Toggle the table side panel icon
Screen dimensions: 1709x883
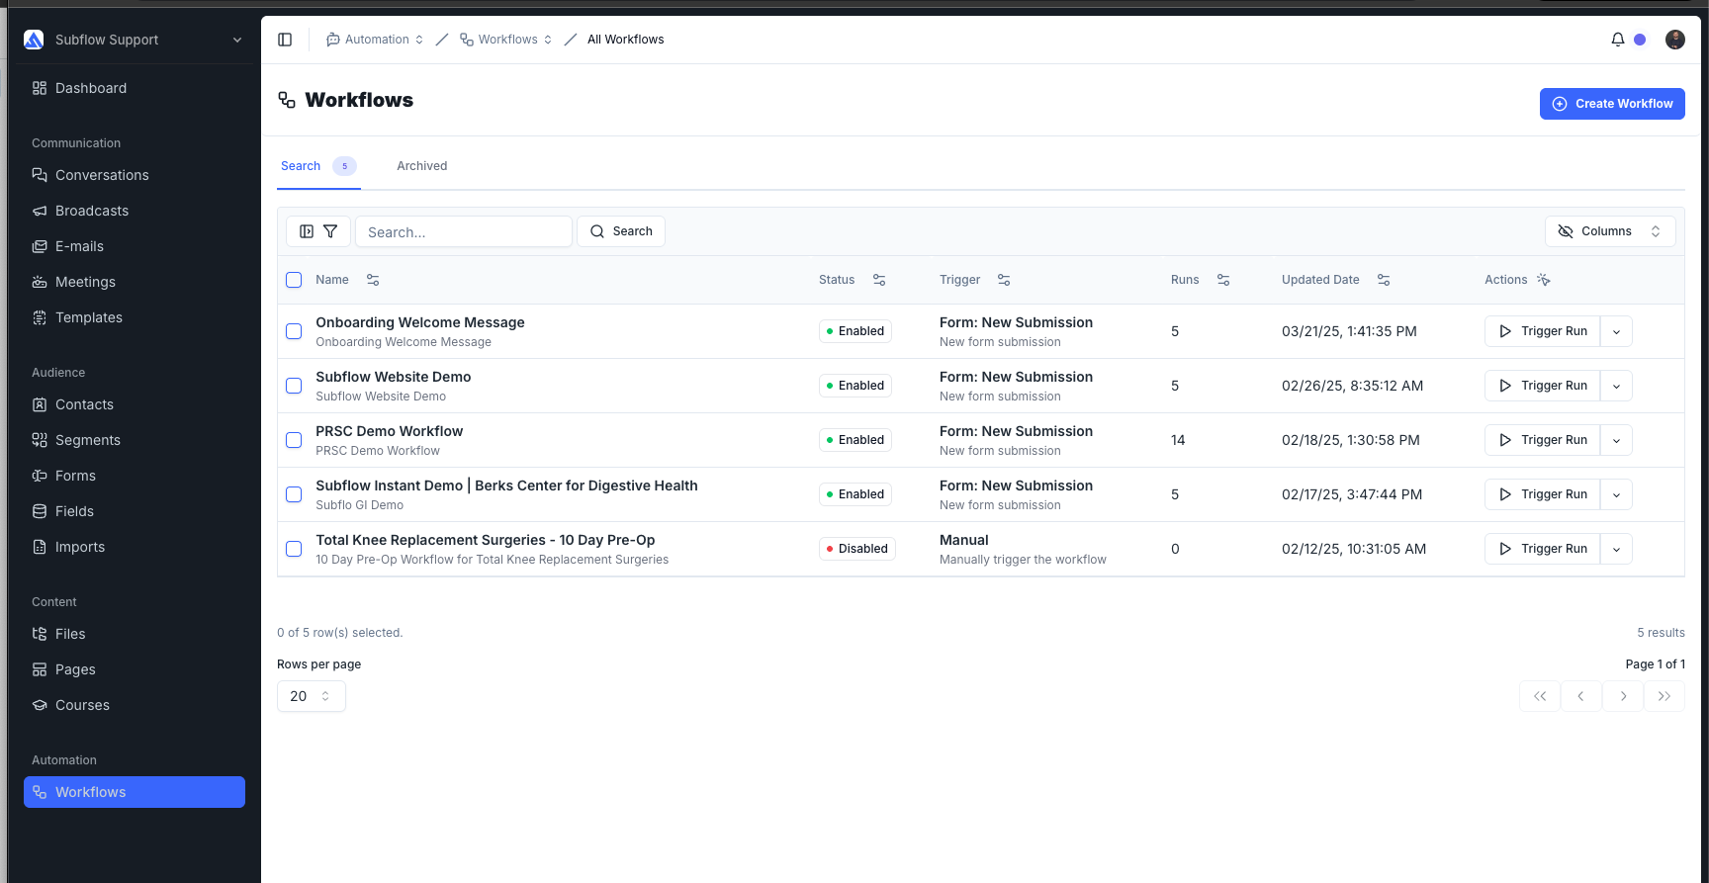click(307, 231)
